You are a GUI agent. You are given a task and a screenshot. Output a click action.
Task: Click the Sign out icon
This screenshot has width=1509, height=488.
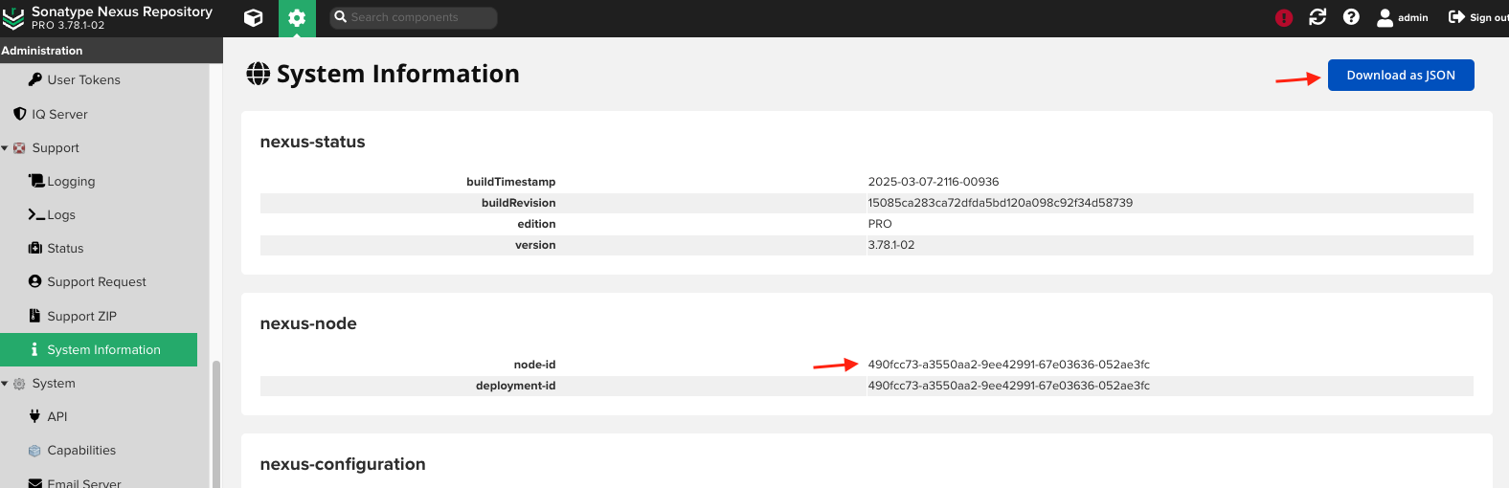[1456, 17]
